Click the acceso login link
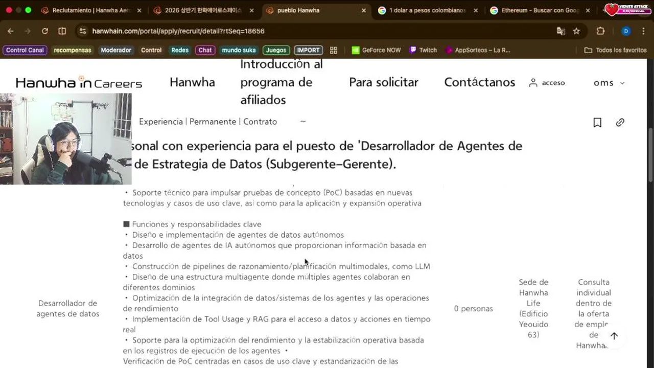This screenshot has height=368, width=654. pos(553,83)
